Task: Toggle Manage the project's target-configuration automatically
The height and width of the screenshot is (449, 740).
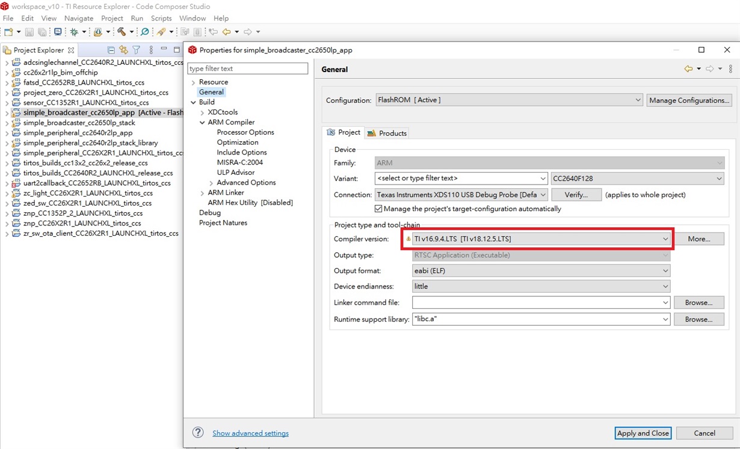Action: click(378, 209)
